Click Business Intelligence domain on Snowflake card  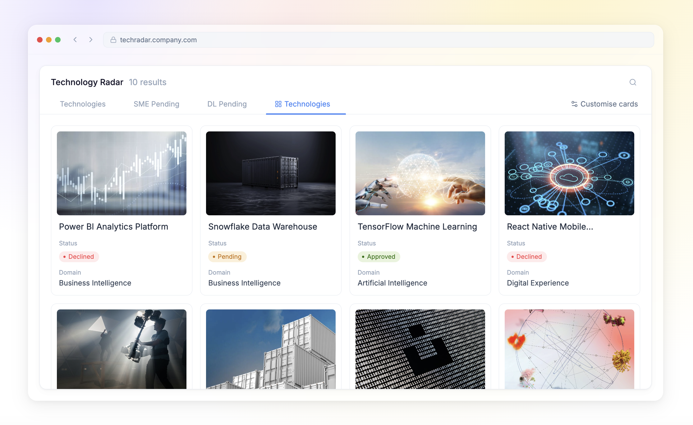click(x=244, y=283)
